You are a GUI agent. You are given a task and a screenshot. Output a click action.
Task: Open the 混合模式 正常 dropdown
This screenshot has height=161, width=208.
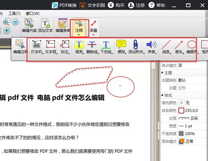tap(192, 141)
